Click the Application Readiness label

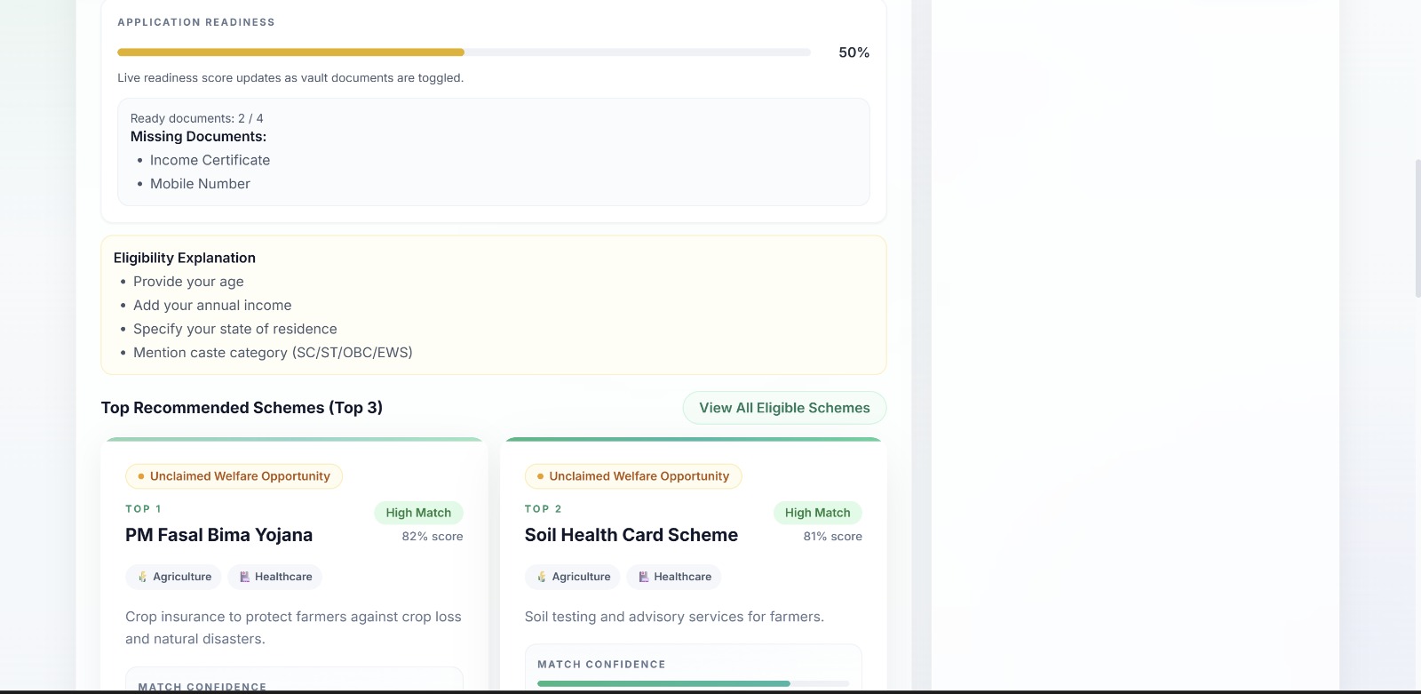[x=196, y=22]
